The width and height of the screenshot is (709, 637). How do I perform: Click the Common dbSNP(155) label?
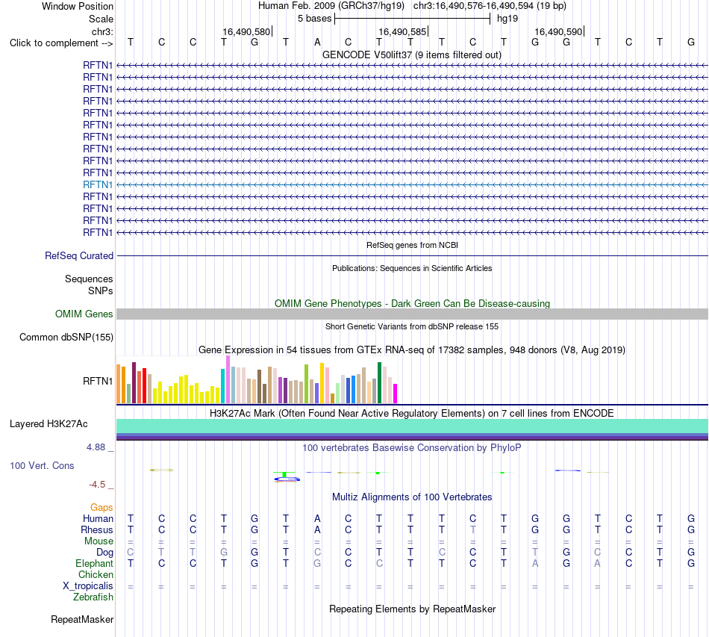click(x=66, y=337)
